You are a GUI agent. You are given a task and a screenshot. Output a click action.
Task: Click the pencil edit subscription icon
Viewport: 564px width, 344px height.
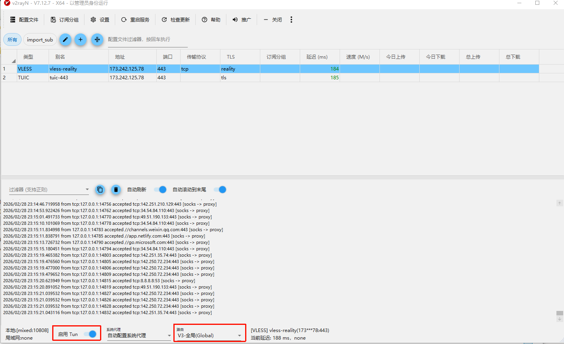pos(65,39)
